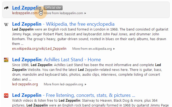Click the Last.fm red favicon
172x107 pixels.
(x=6, y=95)
